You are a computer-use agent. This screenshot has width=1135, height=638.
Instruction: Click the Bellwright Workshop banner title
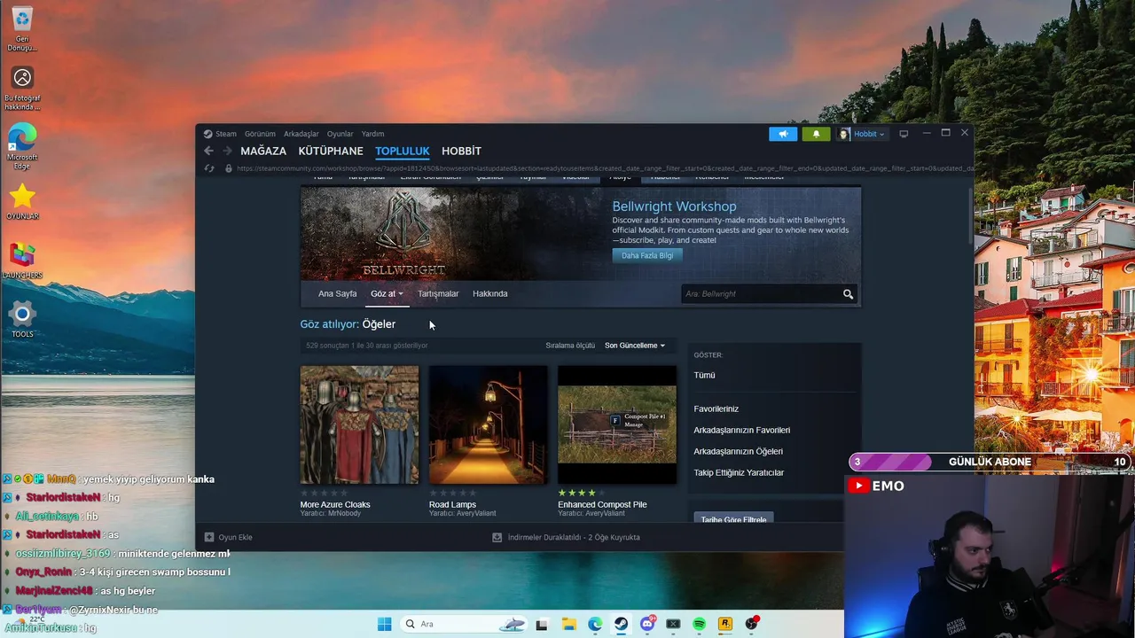coord(674,206)
